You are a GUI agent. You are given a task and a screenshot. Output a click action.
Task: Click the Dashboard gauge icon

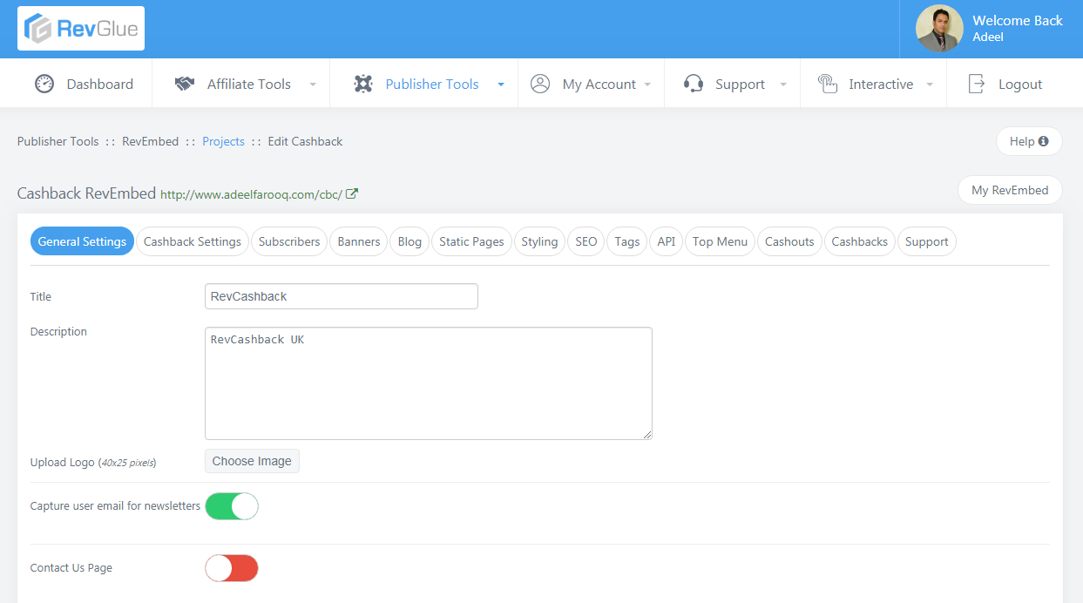pyautogui.click(x=44, y=84)
